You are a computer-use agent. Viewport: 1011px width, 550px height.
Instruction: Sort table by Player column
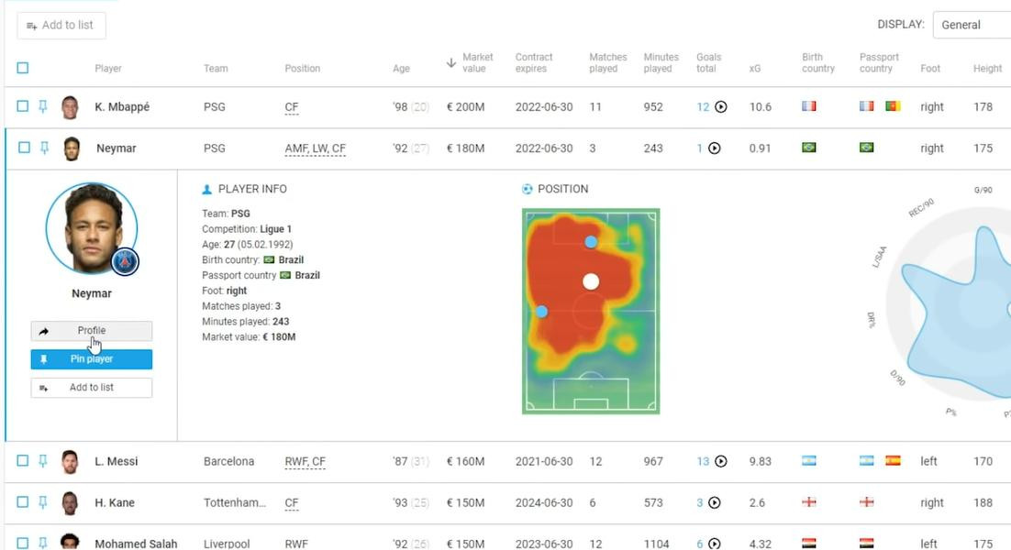coord(107,68)
